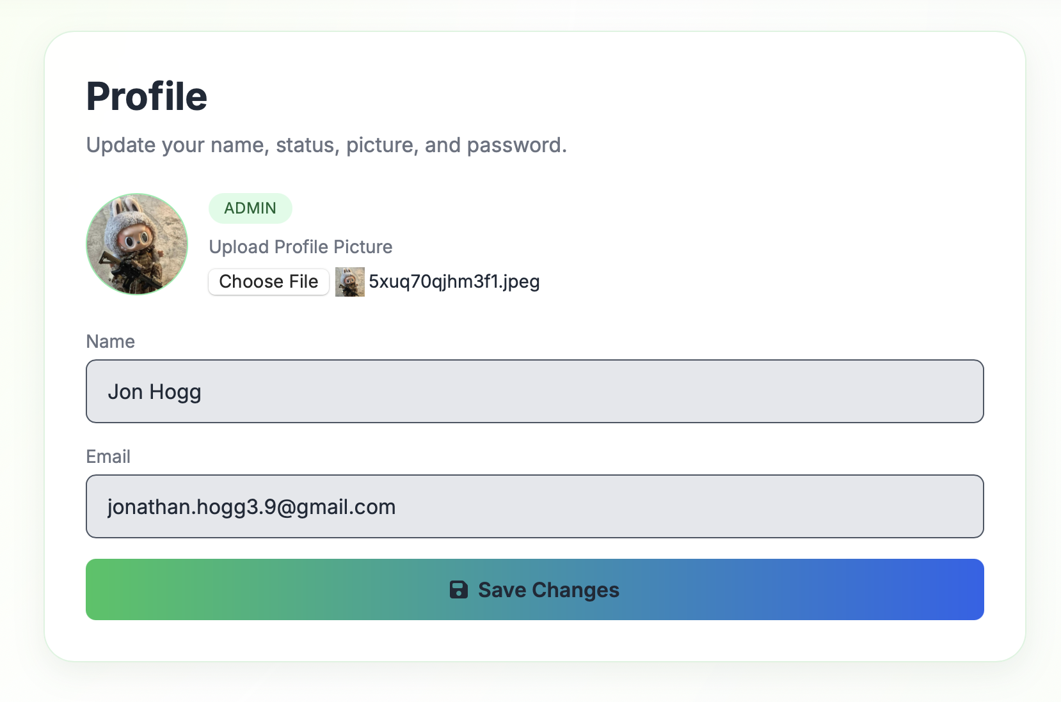The width and height of the screenshot is (1061, 702).
Task: Click the ADMIN role badge
Action: pos(250,208)
